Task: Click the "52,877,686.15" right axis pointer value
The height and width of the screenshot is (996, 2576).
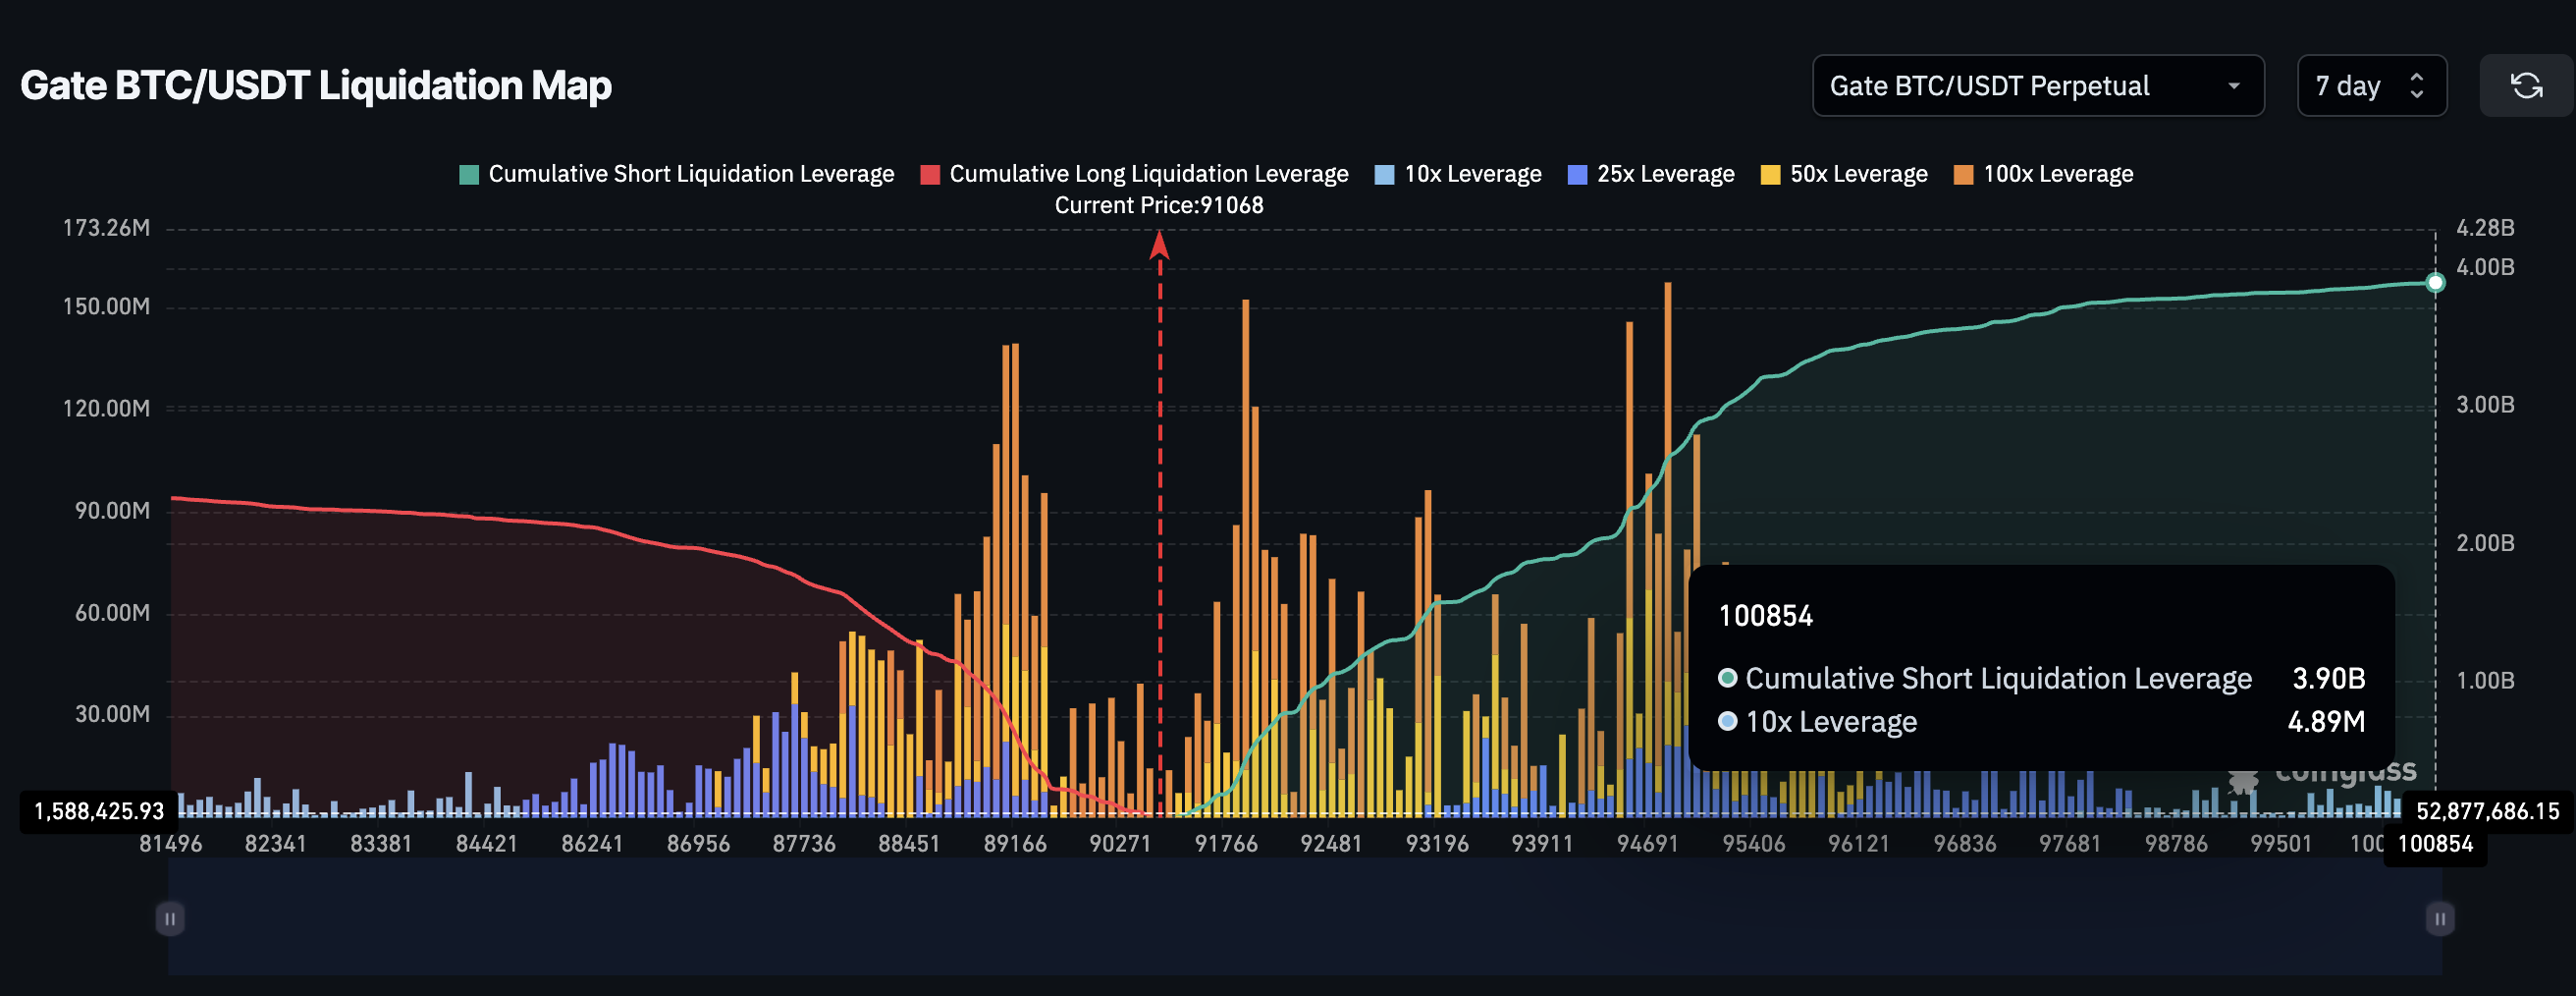Action: point(2488,810)
